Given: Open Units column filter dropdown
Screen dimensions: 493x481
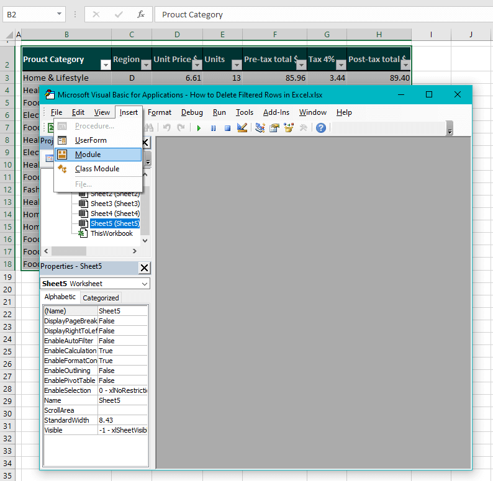Looking at the screenshot, I should (237, 65).
